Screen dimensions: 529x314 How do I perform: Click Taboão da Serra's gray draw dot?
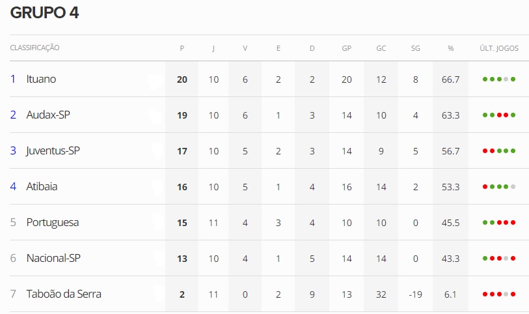pyautogui.click(x=506, y=294)
